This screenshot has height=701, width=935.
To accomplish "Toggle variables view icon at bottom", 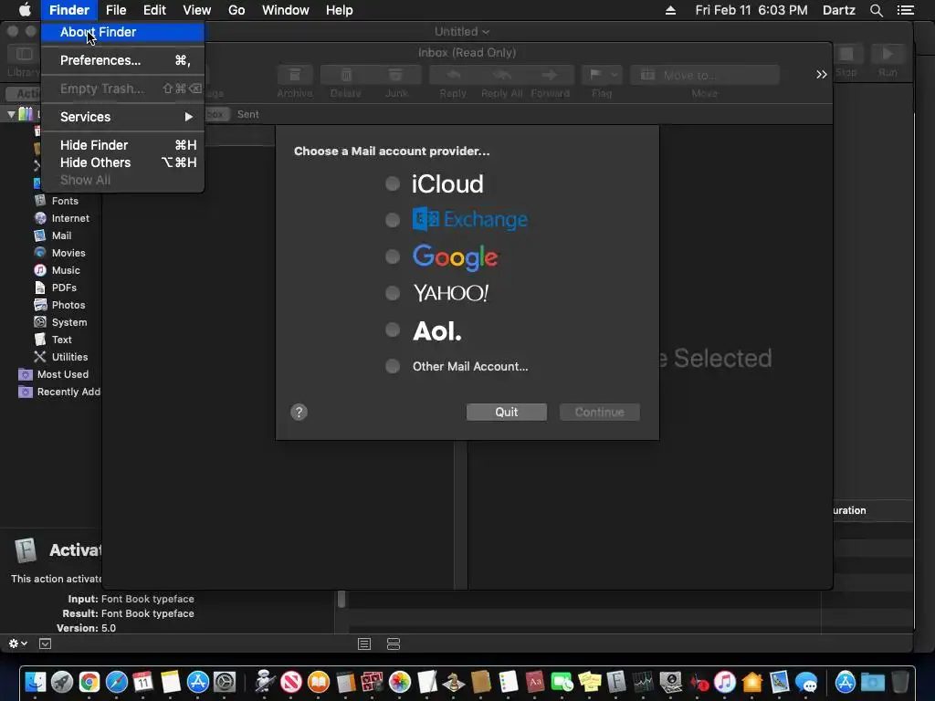I will pos(394,643).
